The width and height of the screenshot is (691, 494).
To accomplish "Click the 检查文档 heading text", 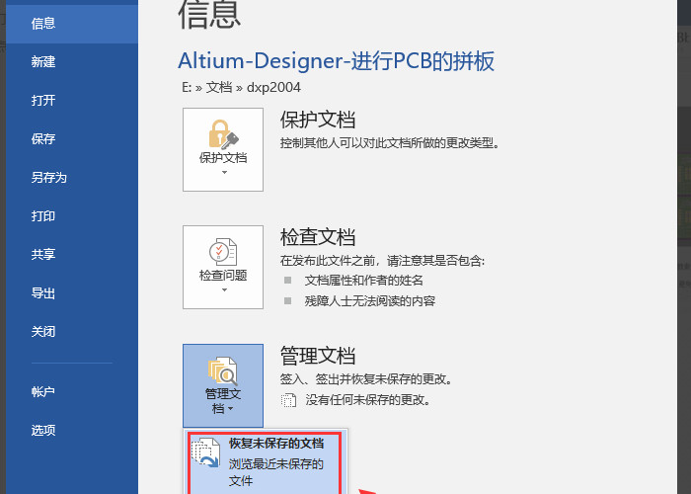I will click(x=318, y=237).
